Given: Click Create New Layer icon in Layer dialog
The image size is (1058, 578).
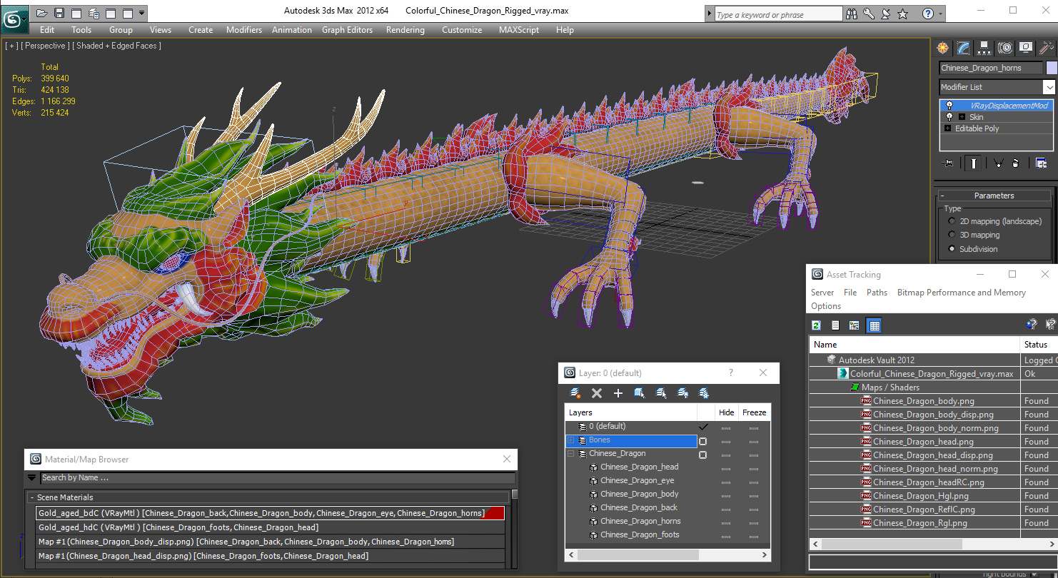Looking at the screenshot, I should click(575, 393).
